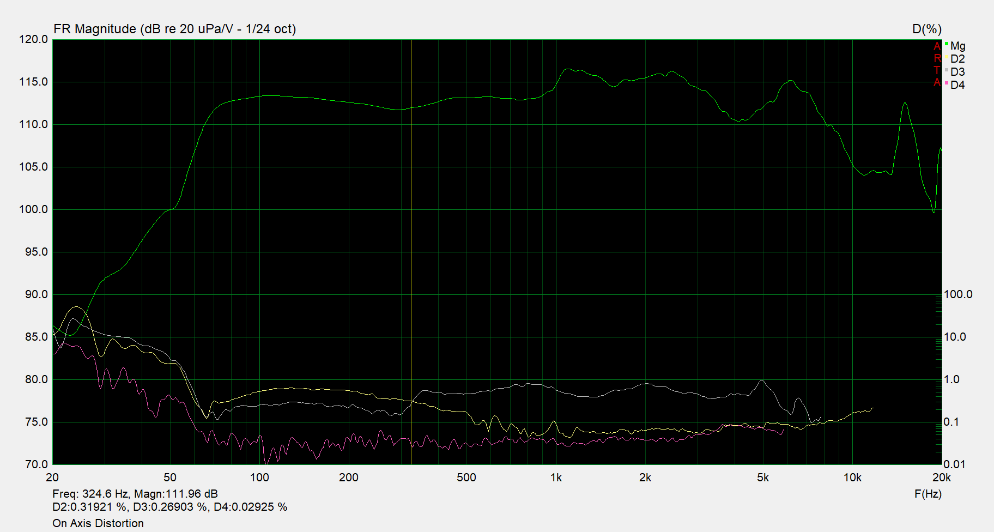The image size is (994, 532).
Task: Click the 5k frequency axis tick label
Action: (763, 477)
